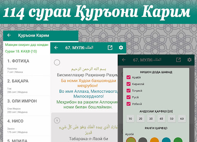Image resolution: width=197 pixels, height=142 pixels.
Task: Tap dimmed gear icon in settings screen header
Action: tap(189, 60)
